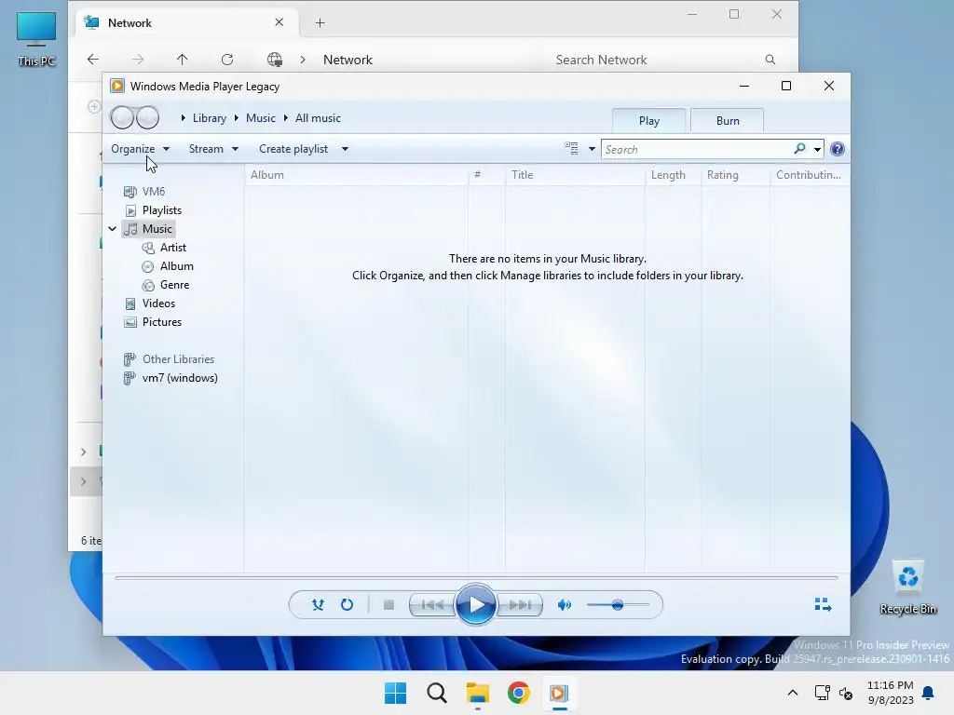This screenshot has width=954, height=715.
Task: Open File Explorer from the taskbar
Action: click(x=478, y=693)
